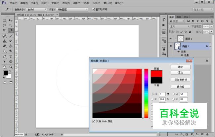This screenshot has height=137, width=215.
Task: Open the 不透明度 opacity dropdown arrow
Action: tap(211, 26)
